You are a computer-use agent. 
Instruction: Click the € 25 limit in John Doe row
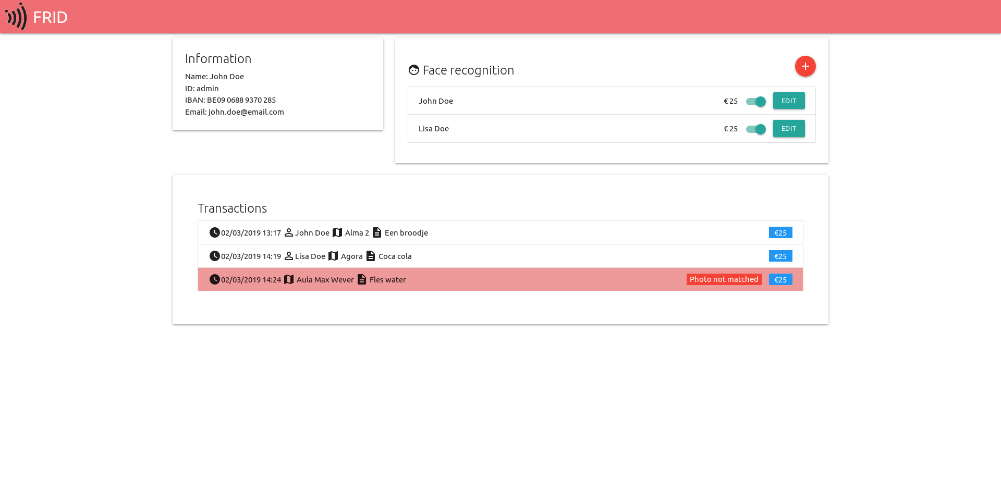pyautogui.click(x=730, y=101)
